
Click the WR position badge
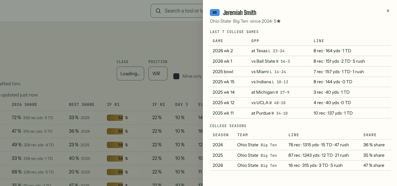(x=215, y=13)
